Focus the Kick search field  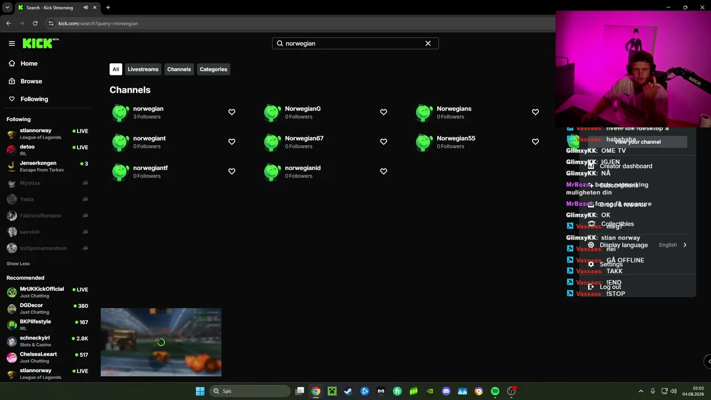355,43
